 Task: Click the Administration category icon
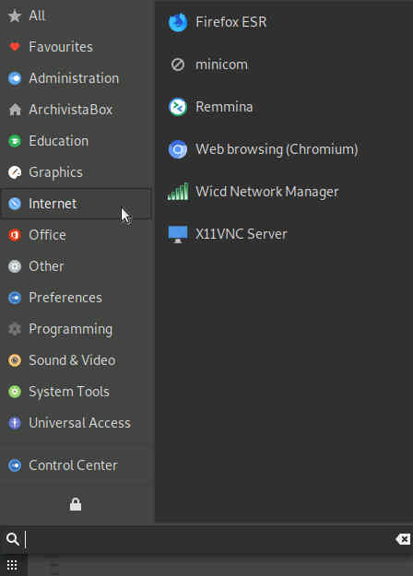(x=15, y=78)
